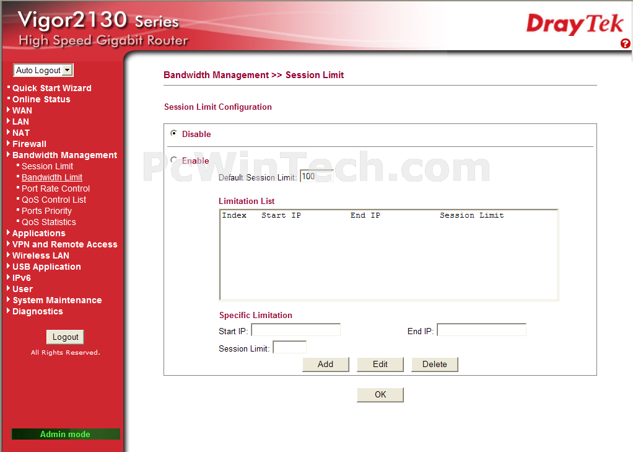Click the Delete button

tap(434, 365)
